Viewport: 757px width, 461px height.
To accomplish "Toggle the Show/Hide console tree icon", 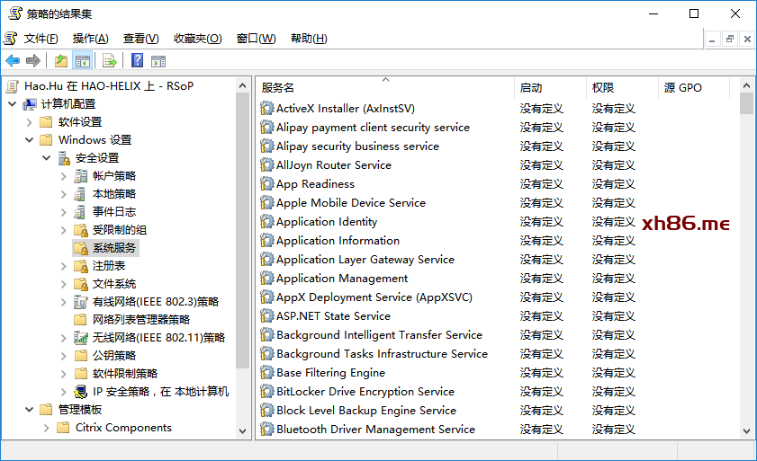I will (x=82, y=61).
